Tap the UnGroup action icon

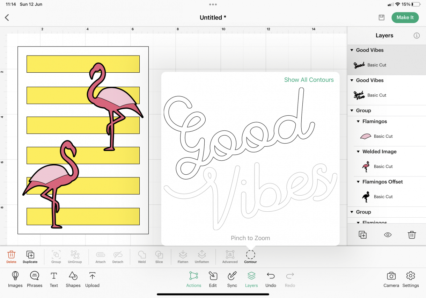point(75,257)
